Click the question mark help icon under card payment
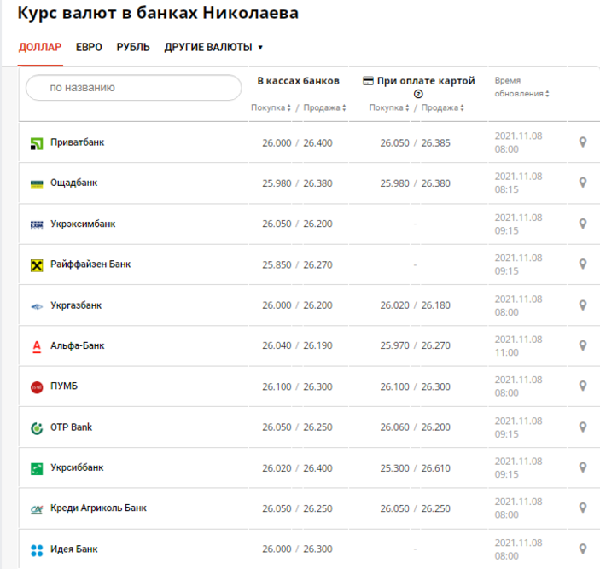The height and width of the screenshot is (569, 600). [418, 95]
